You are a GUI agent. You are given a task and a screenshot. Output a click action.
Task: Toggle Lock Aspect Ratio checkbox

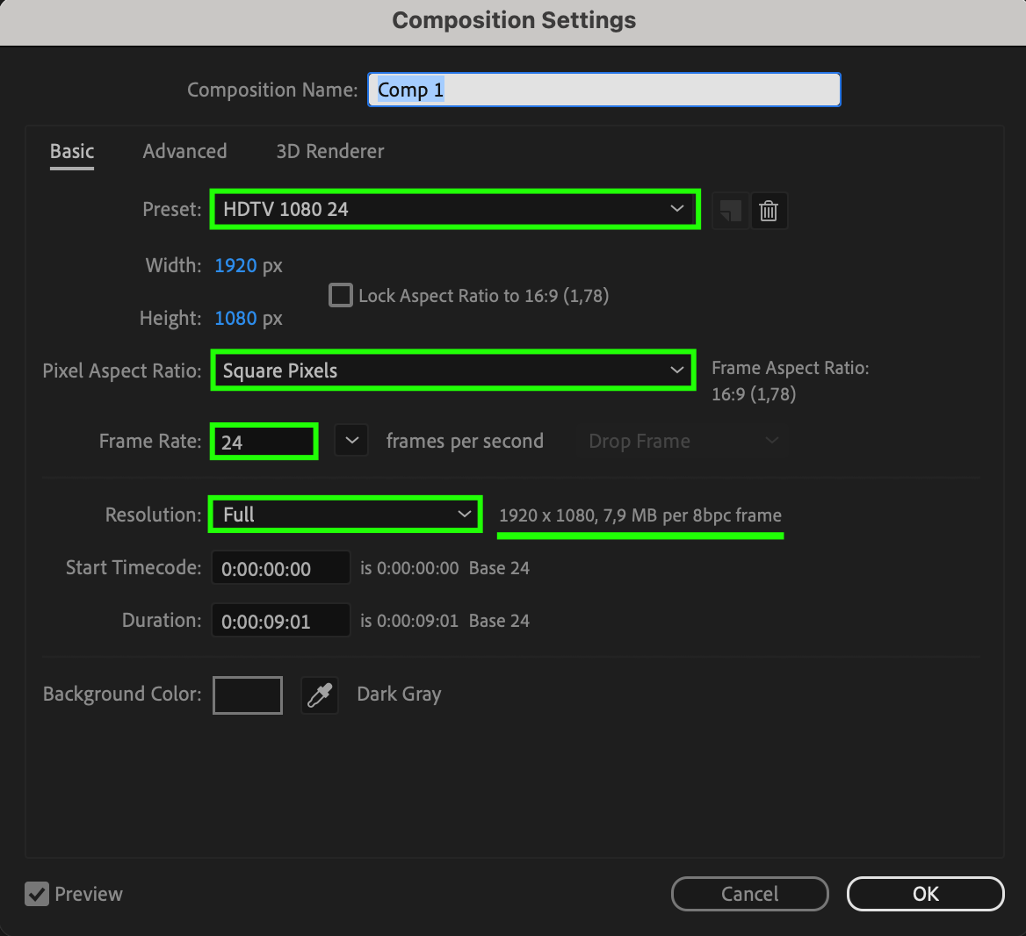(340, 295)
